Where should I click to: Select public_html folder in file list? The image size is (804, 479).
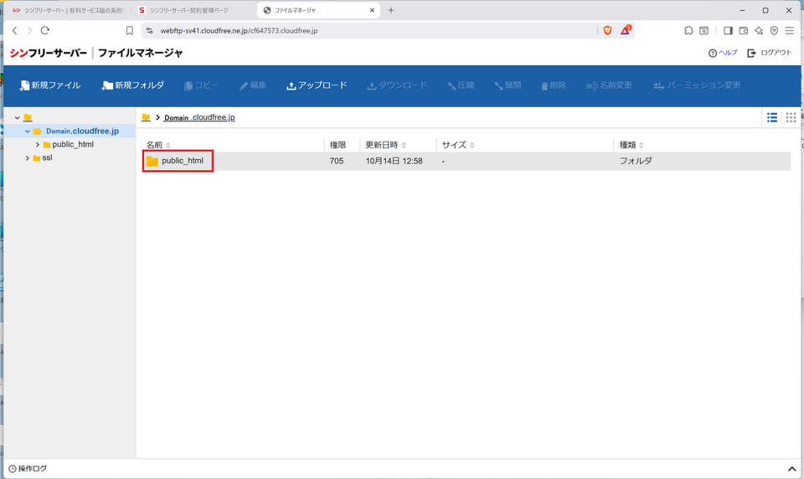(x=182, y=161)
